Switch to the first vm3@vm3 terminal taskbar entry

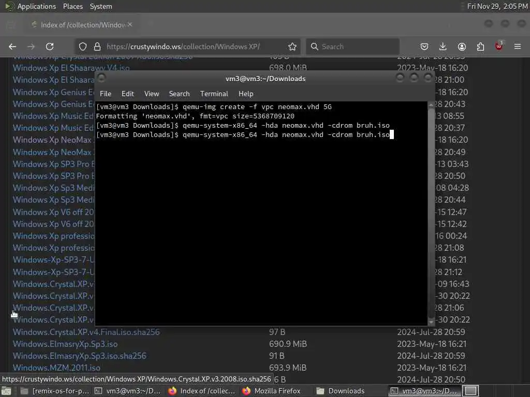[x=129, y=391]
